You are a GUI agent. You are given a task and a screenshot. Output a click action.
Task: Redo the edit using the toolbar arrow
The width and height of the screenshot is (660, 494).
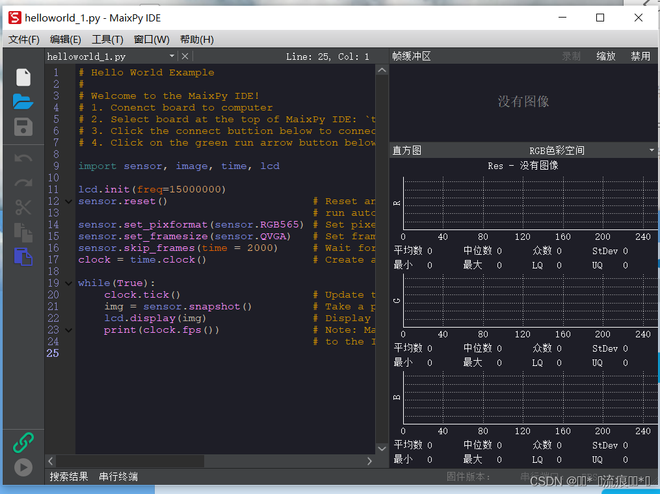(23, 183)
